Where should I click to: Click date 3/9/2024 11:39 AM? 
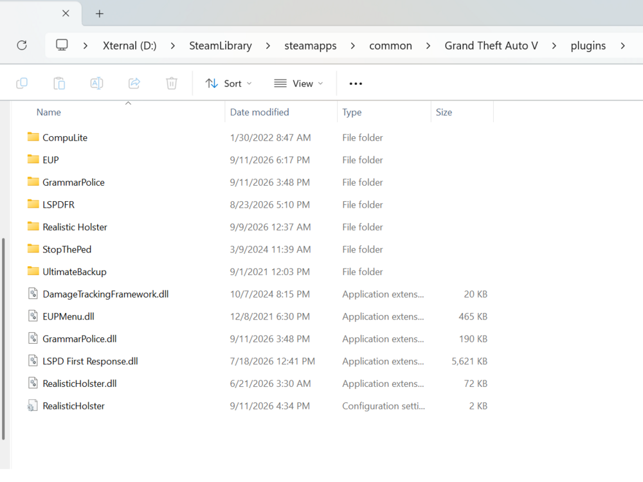click(269, 249)
